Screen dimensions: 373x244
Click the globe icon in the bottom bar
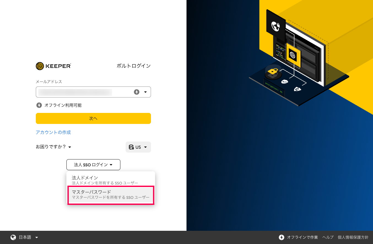[13, 237]
